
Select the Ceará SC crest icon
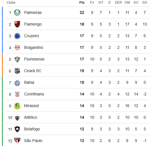coord(17,71)
